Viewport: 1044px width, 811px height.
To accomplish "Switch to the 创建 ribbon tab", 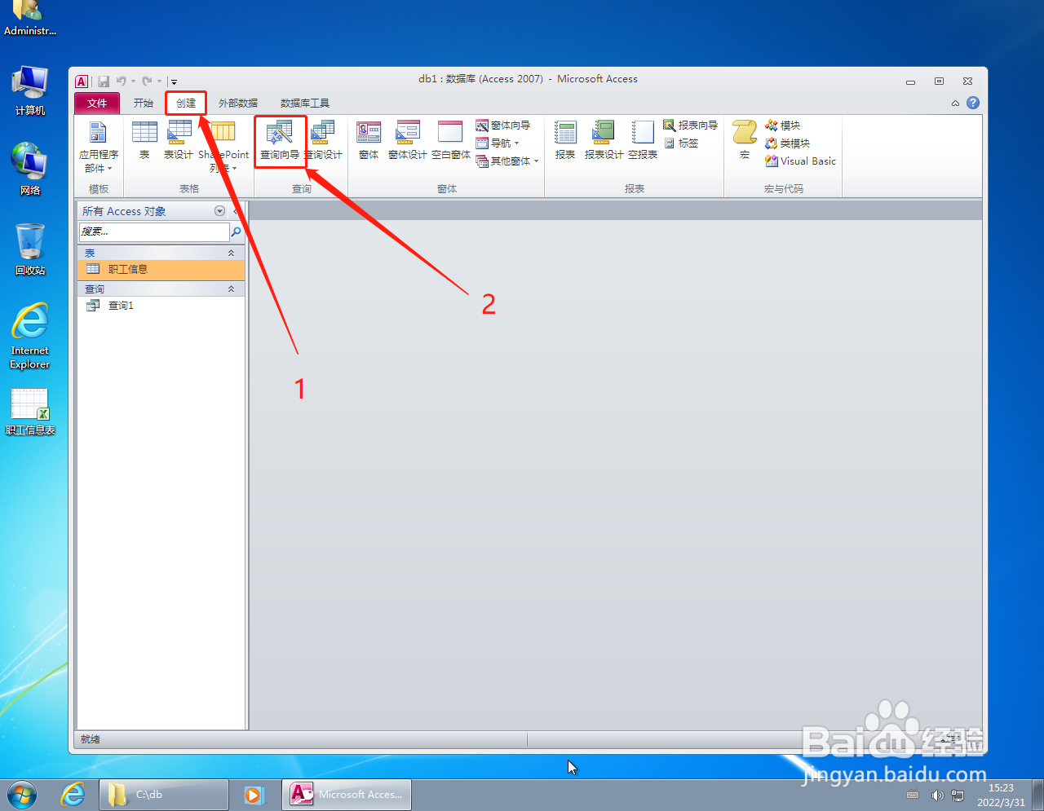I will tap(186, 103).
